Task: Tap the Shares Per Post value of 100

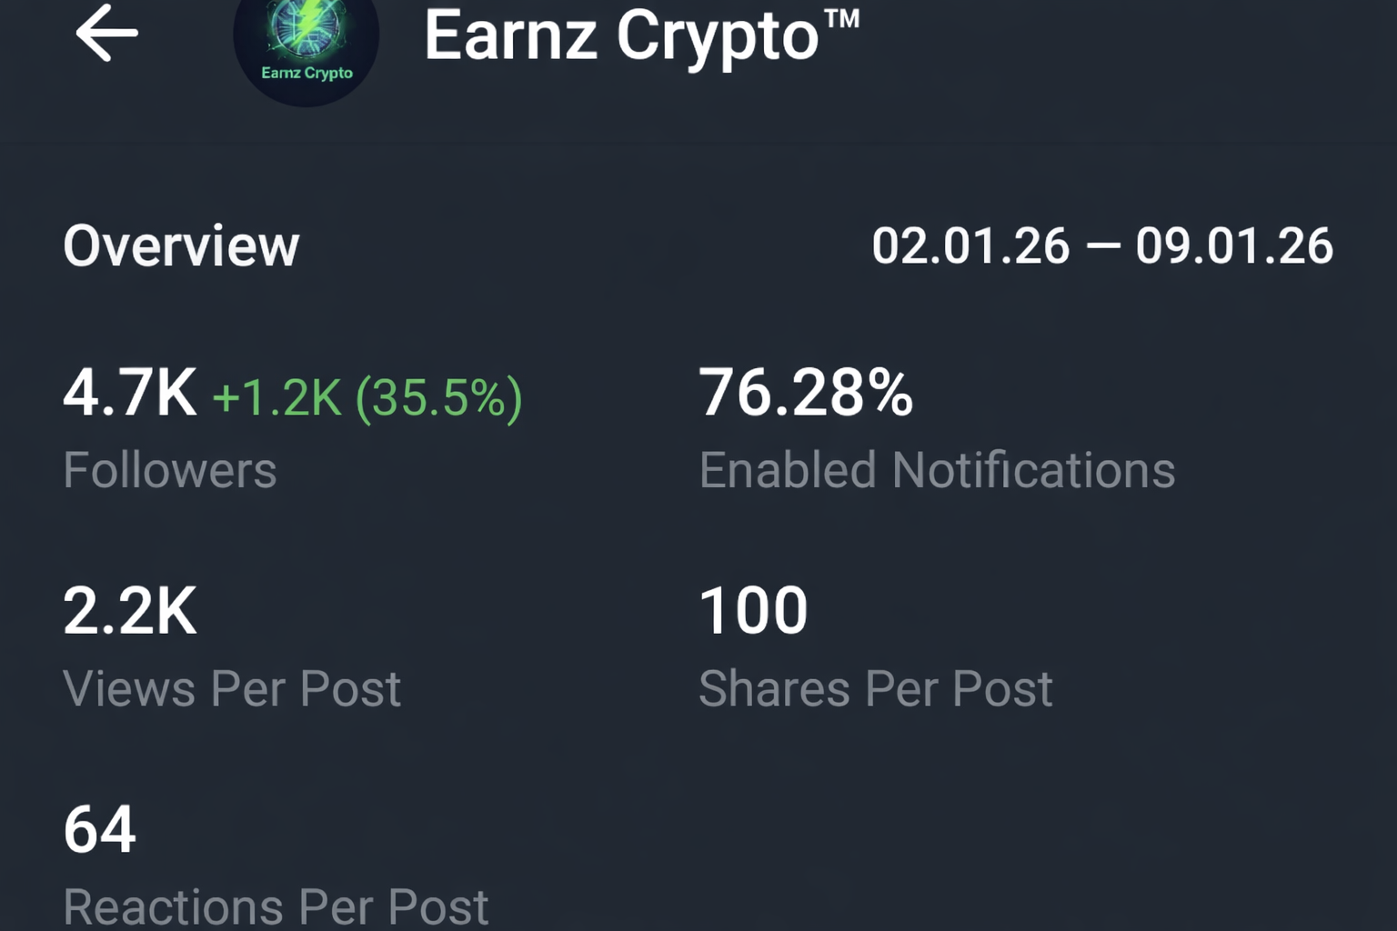Action: pos(753,609)
